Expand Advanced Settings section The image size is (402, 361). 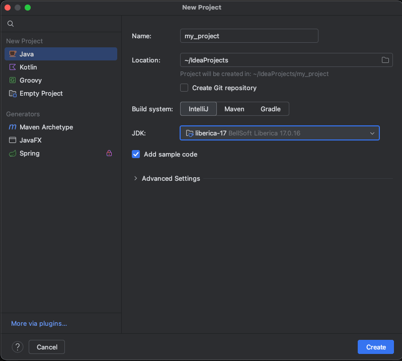coord(136,178)
